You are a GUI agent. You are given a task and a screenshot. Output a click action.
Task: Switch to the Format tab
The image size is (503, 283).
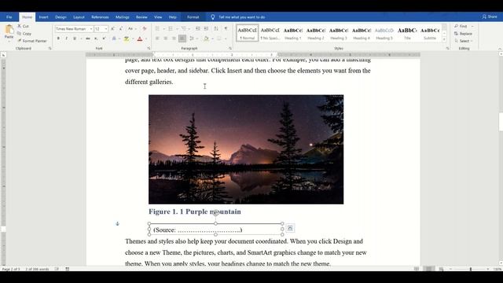pos(193,17)
